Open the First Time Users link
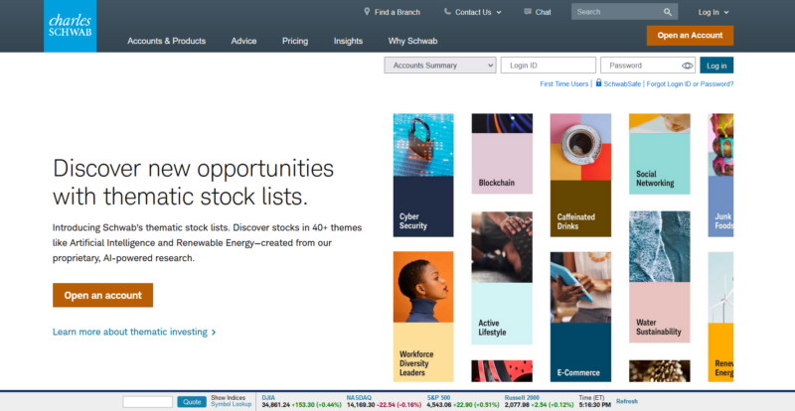795x411 pixels. 563,84
